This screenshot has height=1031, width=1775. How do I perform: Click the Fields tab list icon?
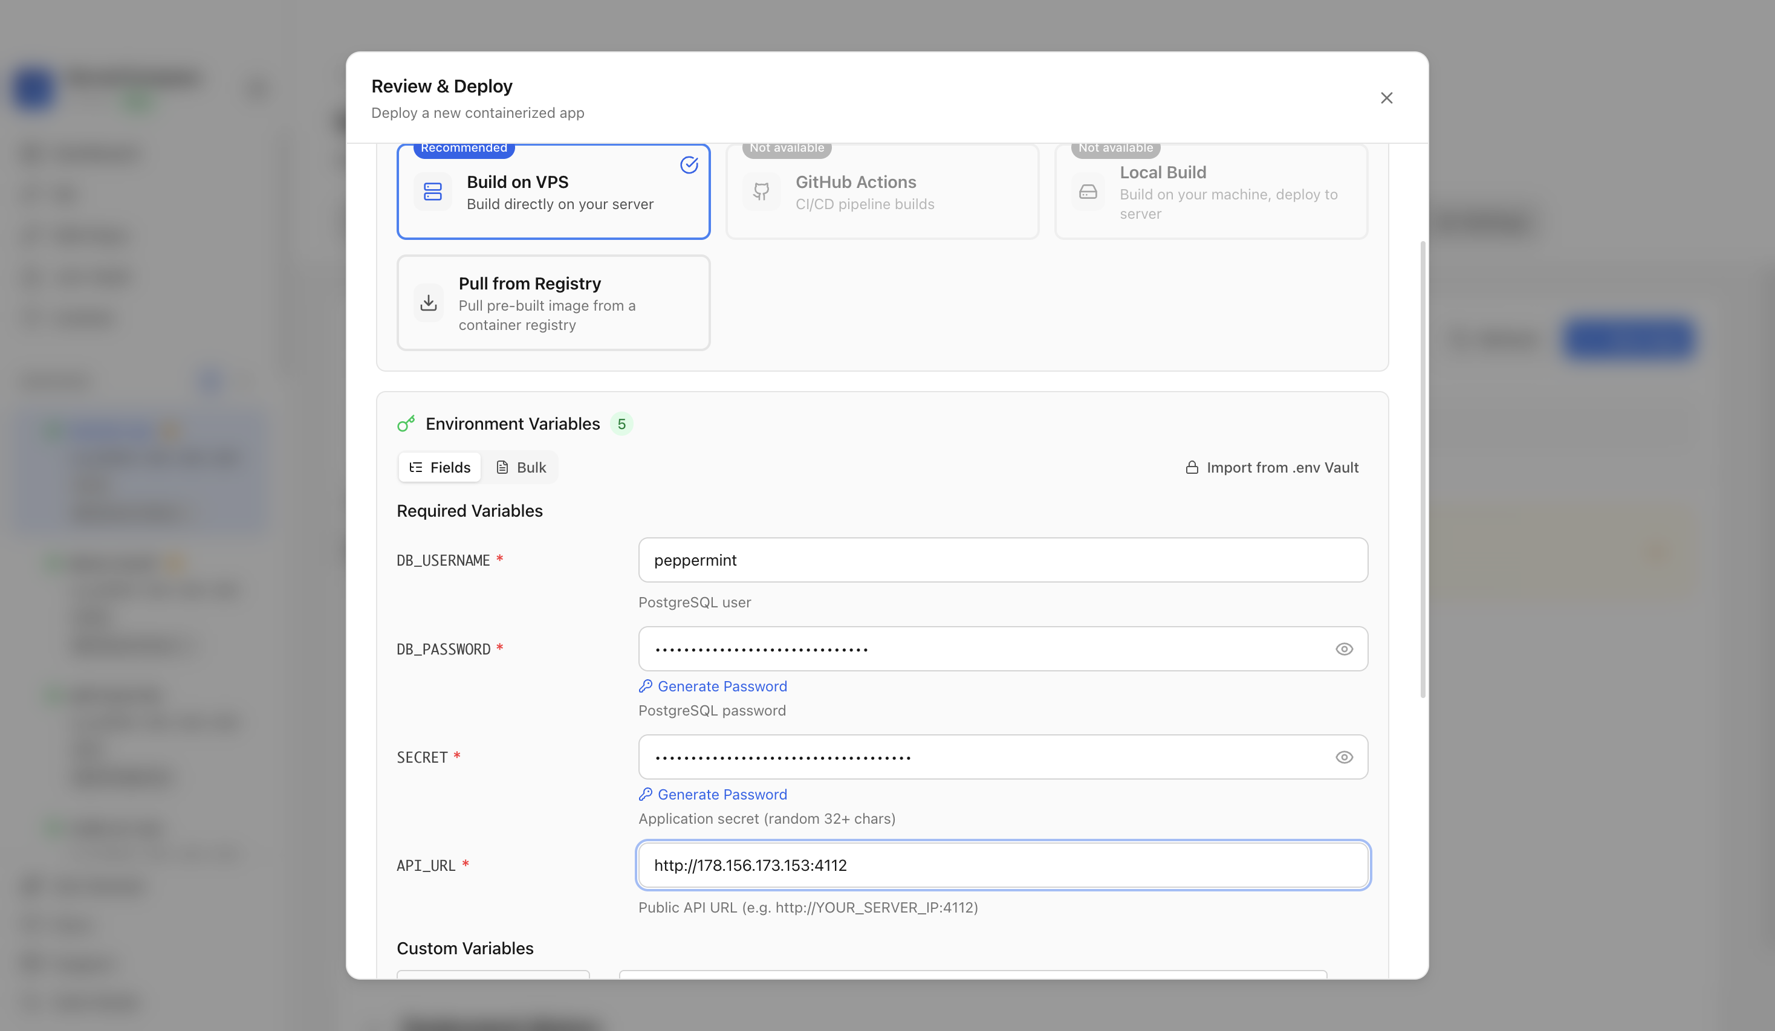tap(417, 468)
